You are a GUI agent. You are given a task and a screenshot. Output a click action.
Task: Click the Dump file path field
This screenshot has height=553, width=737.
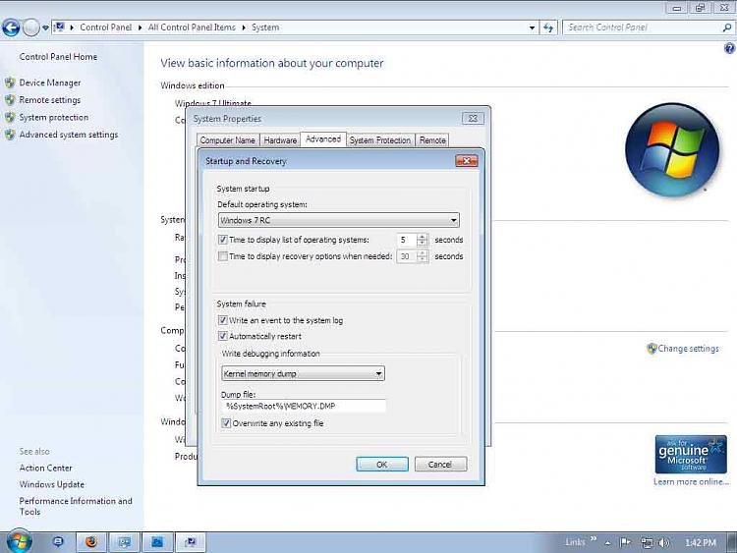tap(304, 406)
